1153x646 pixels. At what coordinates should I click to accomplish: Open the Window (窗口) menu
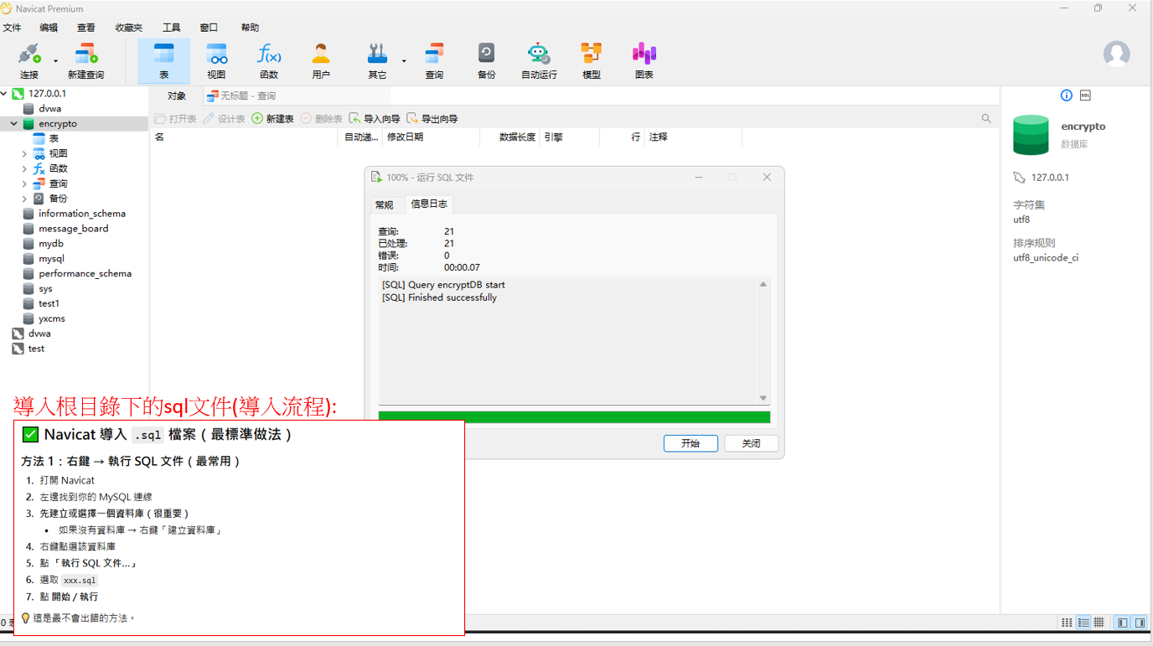pos(209,28)
